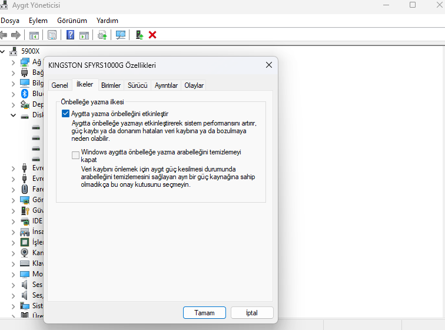Viewport: 445px width, 330px height.
Task: Select the 5900X label in device tree
Action: coord(31,51)
